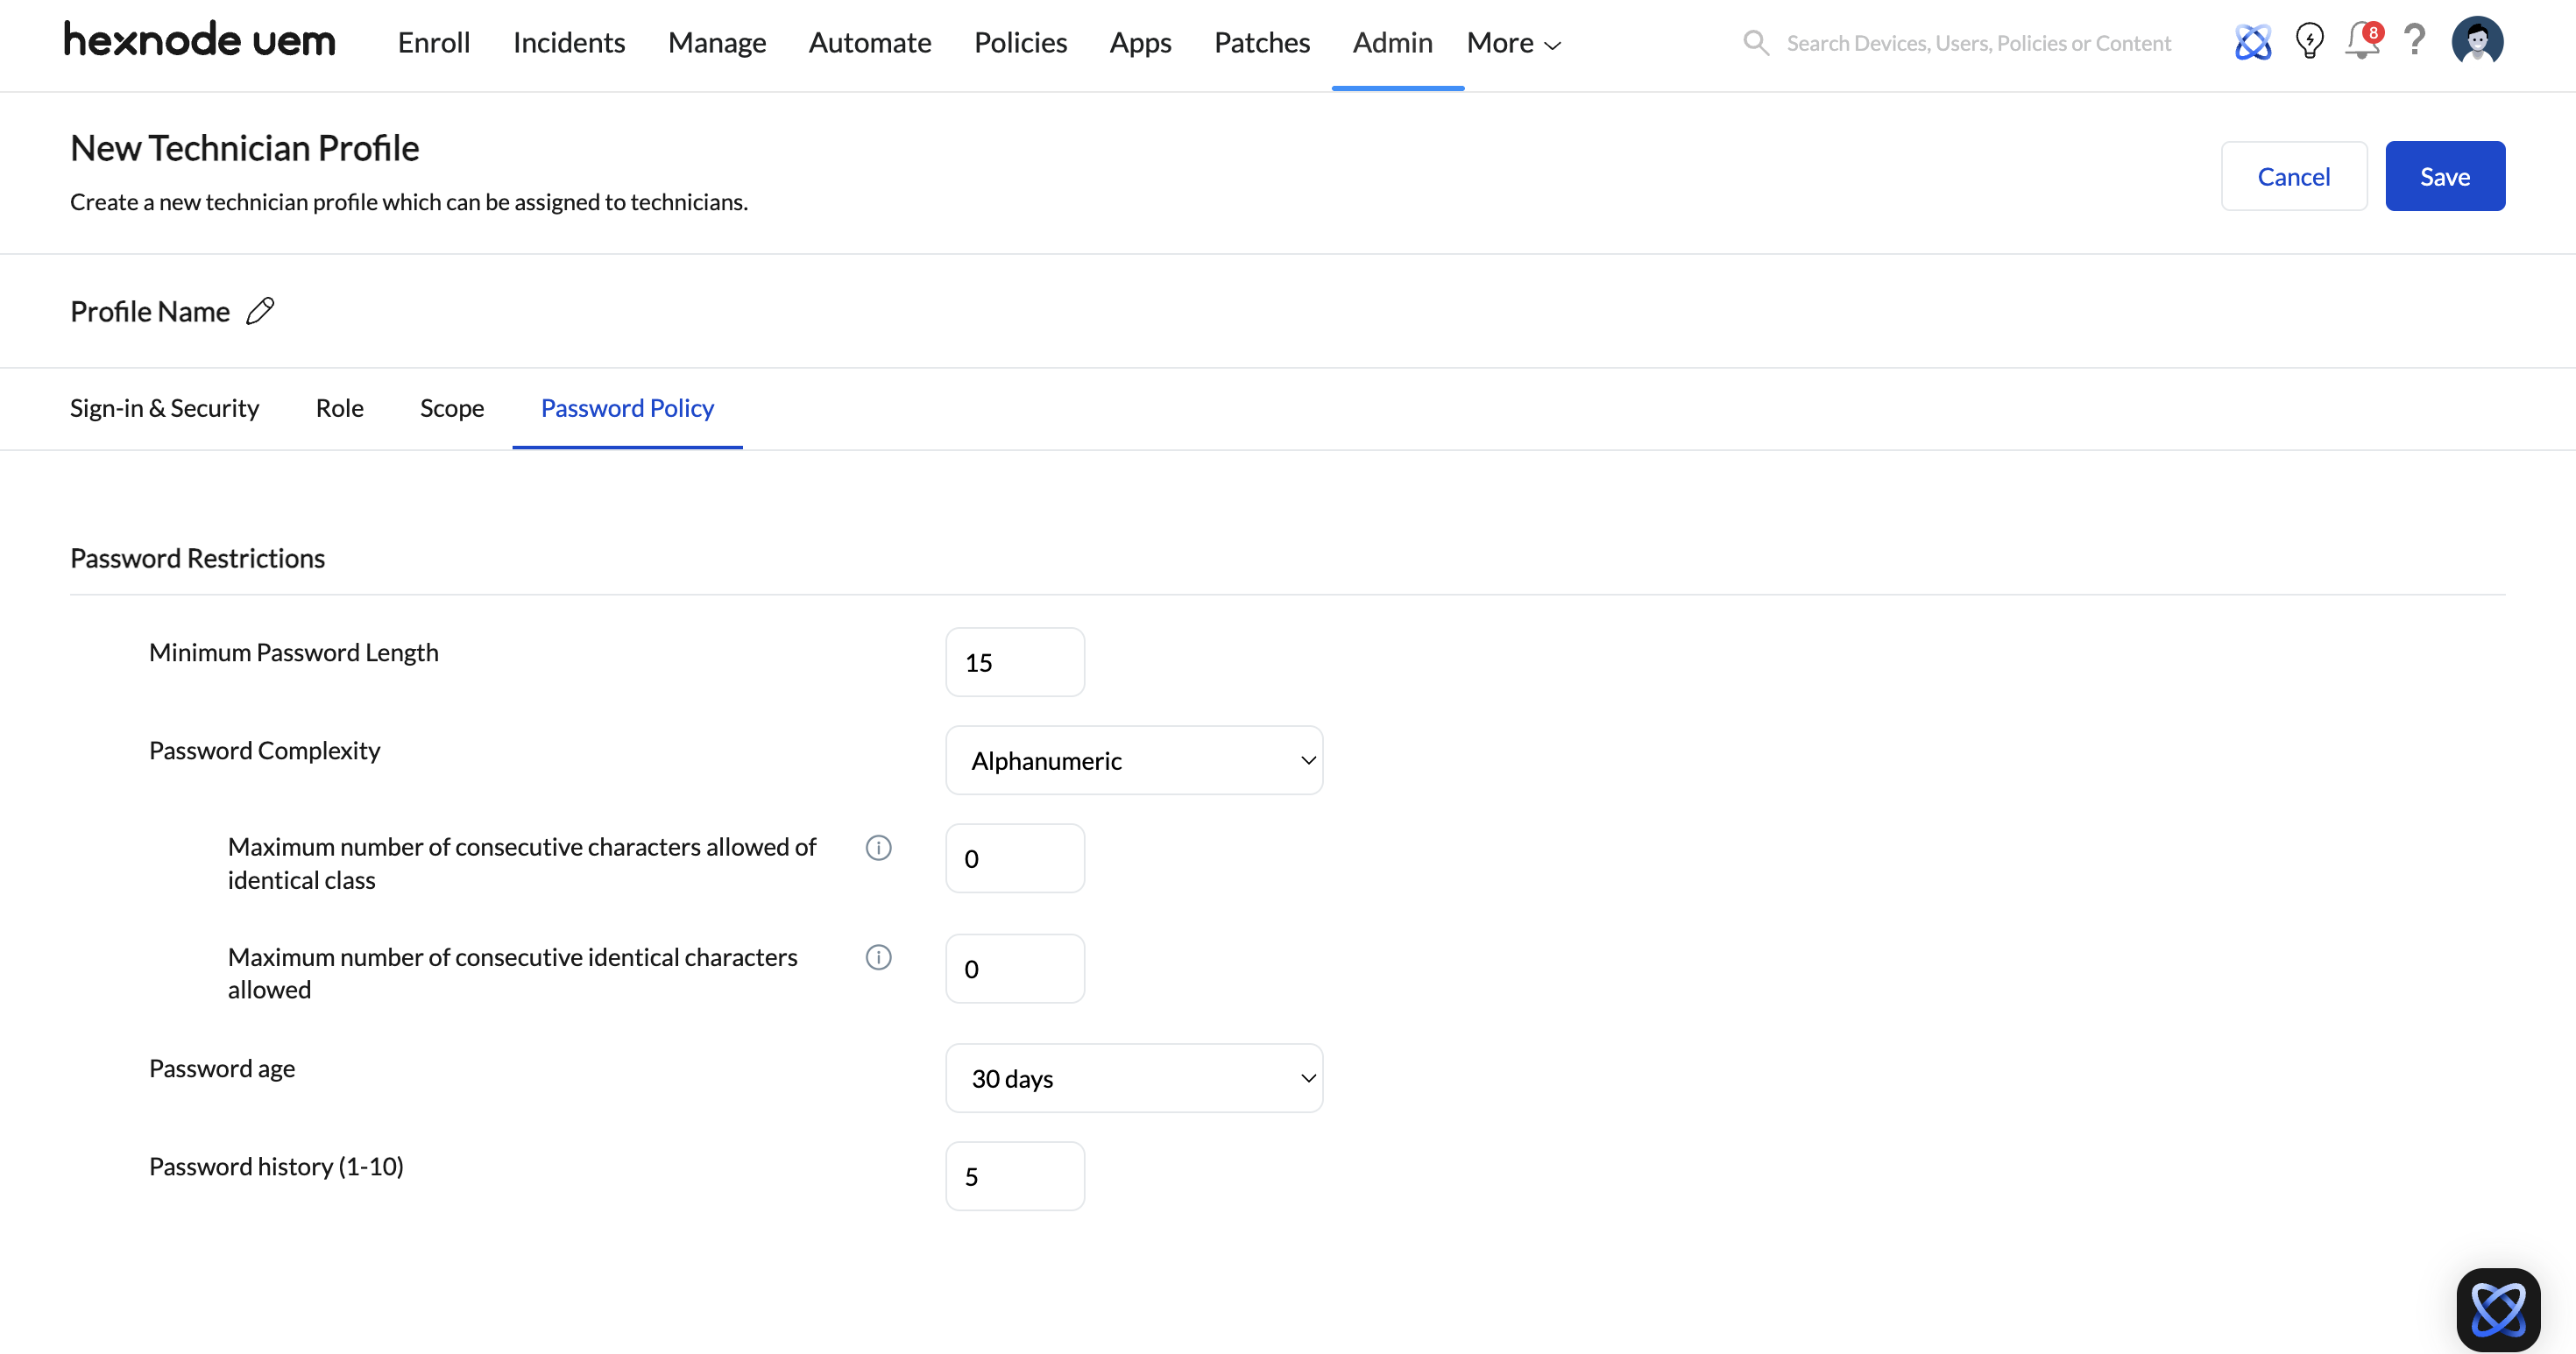
Task: Click the Password age label
Action: 222,1068
